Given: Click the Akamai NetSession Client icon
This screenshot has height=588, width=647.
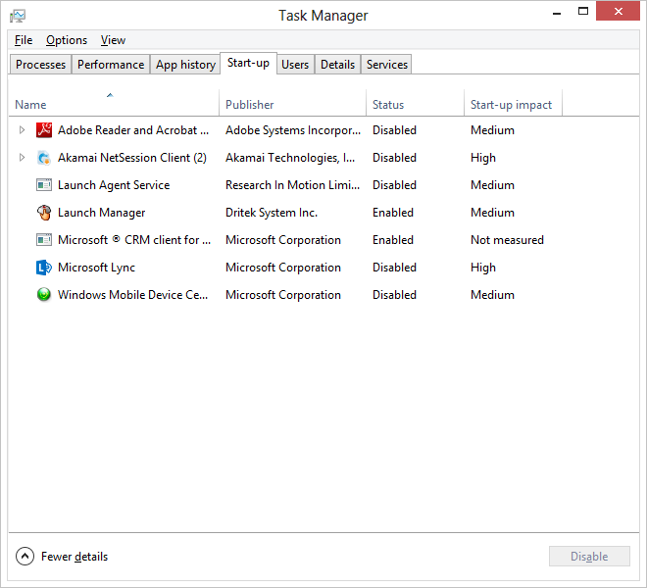Looking at the screenshot, I should pyautogui.click(x=44, y=158).
